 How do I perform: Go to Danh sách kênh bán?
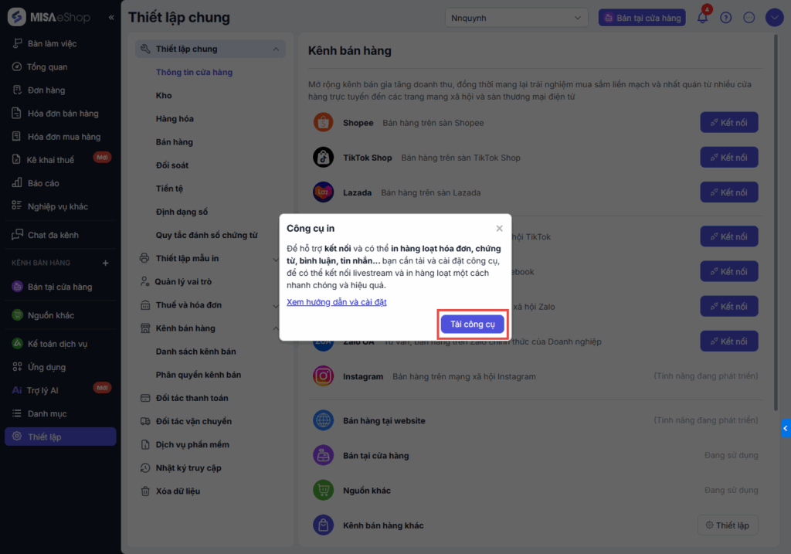pyautogui.click(x=195, y=352)
